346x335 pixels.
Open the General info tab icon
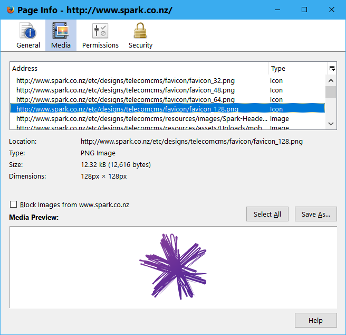click(x=28, y=32)
